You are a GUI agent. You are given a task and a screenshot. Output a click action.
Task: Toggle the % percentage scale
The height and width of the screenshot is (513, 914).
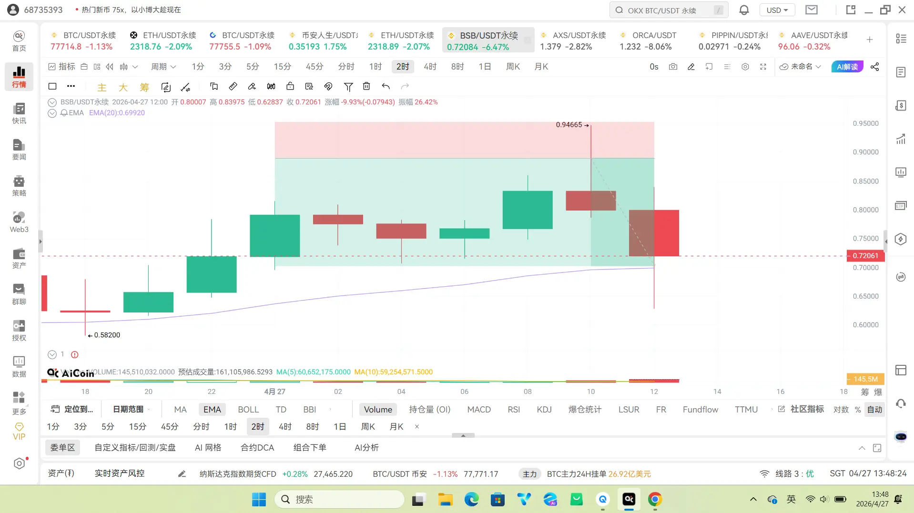858,410
